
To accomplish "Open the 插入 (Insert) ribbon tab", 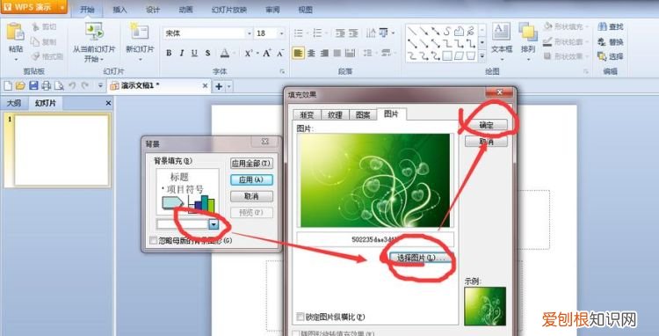I will click(119, 10).
